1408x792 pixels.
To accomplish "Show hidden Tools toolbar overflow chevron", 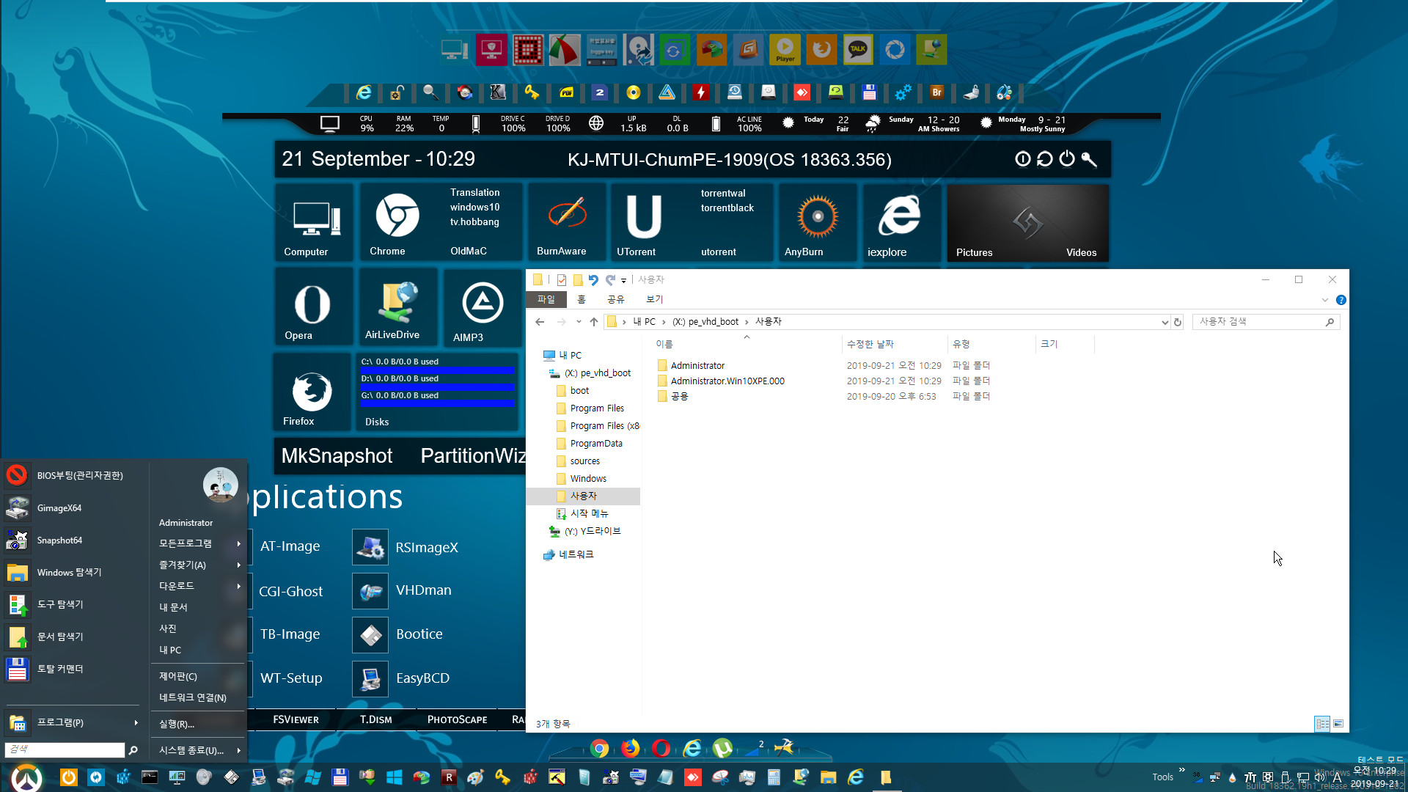I will point(1181,770).
